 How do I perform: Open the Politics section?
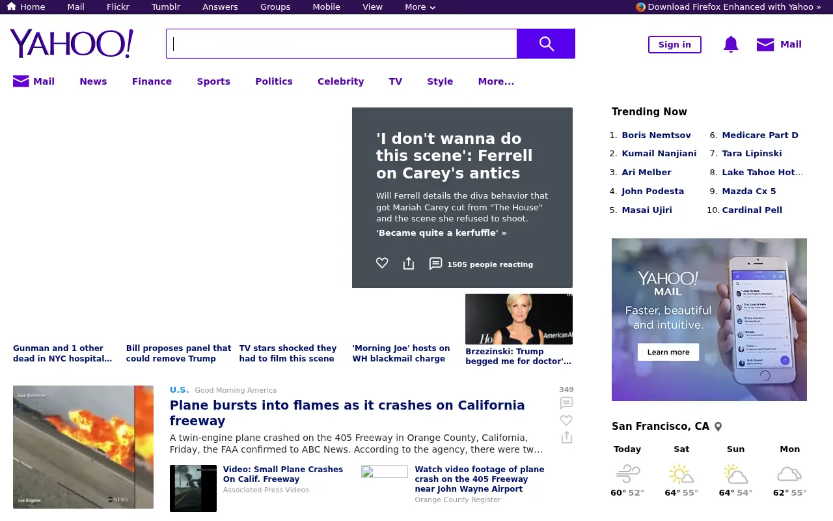(x=274, y=81)
